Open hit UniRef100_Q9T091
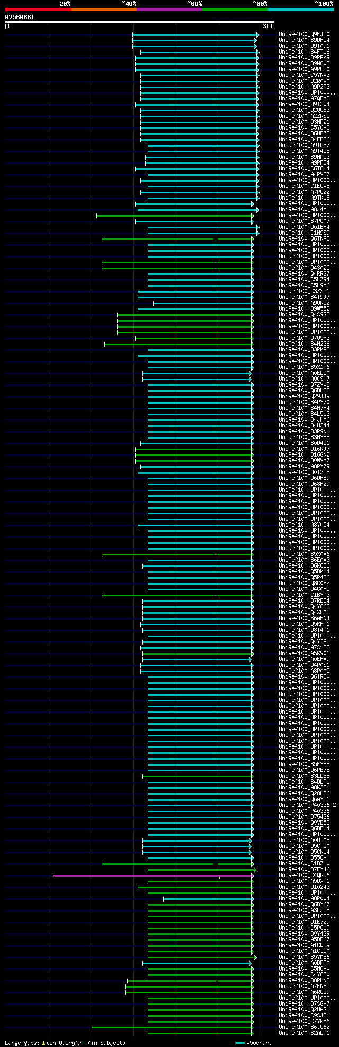This screenshot has width=339, height=1047. (304, 46)
